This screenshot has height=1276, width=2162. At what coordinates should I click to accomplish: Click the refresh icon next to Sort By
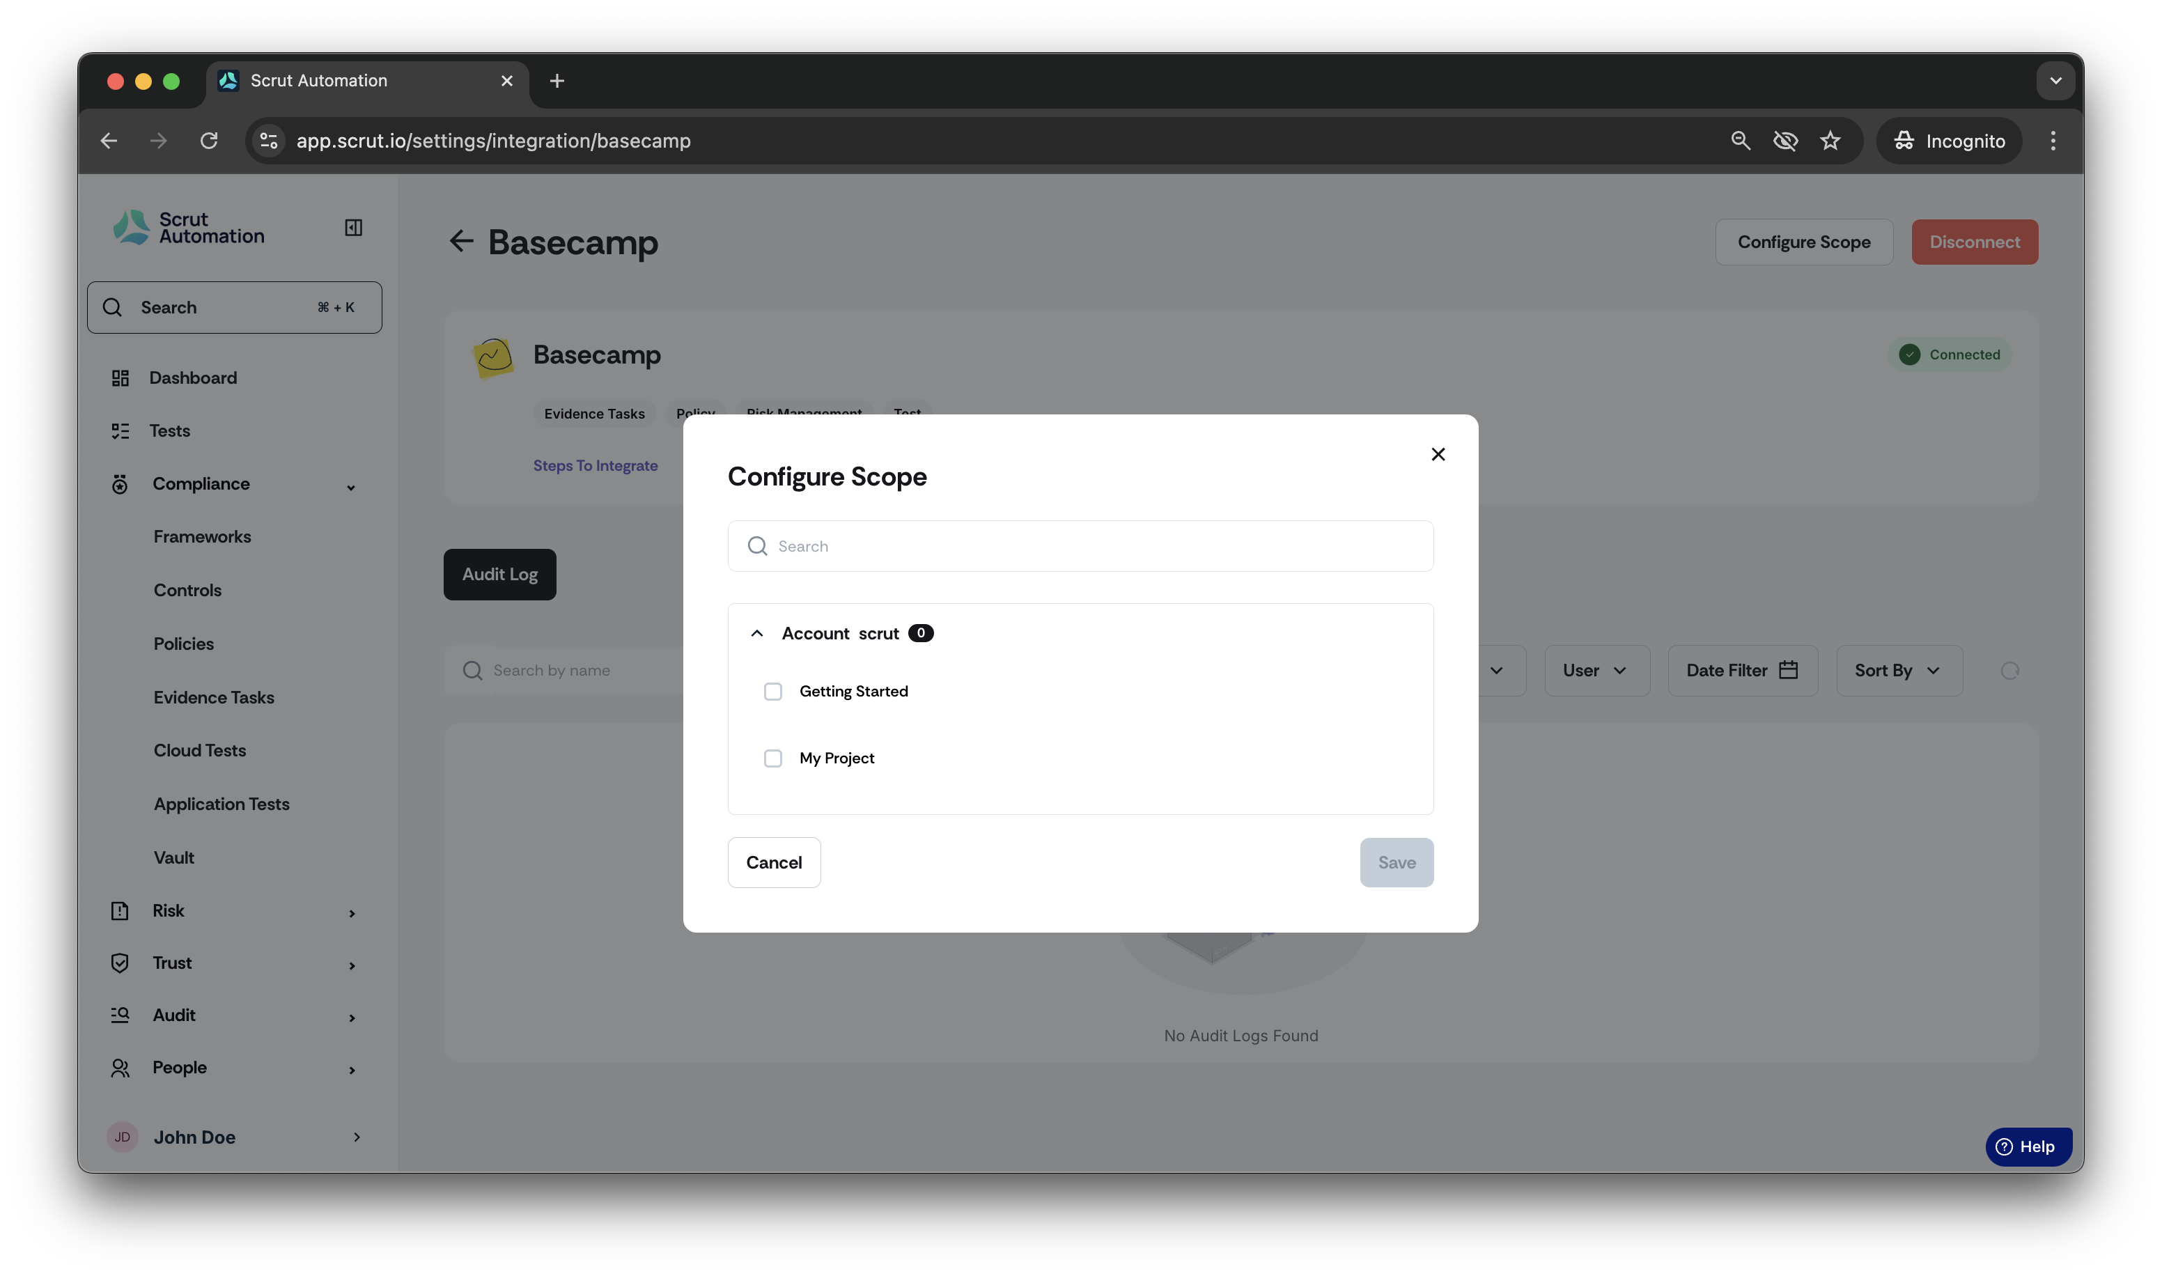[2009, 671]
